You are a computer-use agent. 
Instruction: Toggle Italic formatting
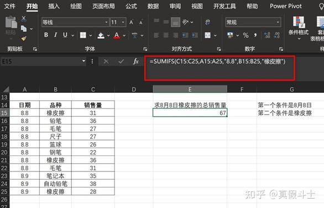tap(55, 35)
